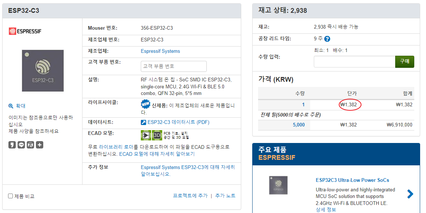Image resolution: width=426 pixels, height=213 pixels.
Task: Click the featured ESP32C3 SoC thumbnail
Action: pos(278,185)
